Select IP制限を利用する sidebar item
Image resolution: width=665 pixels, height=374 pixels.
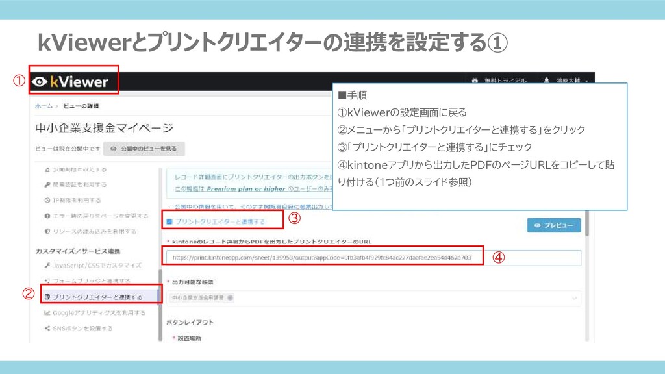point(73,200)
